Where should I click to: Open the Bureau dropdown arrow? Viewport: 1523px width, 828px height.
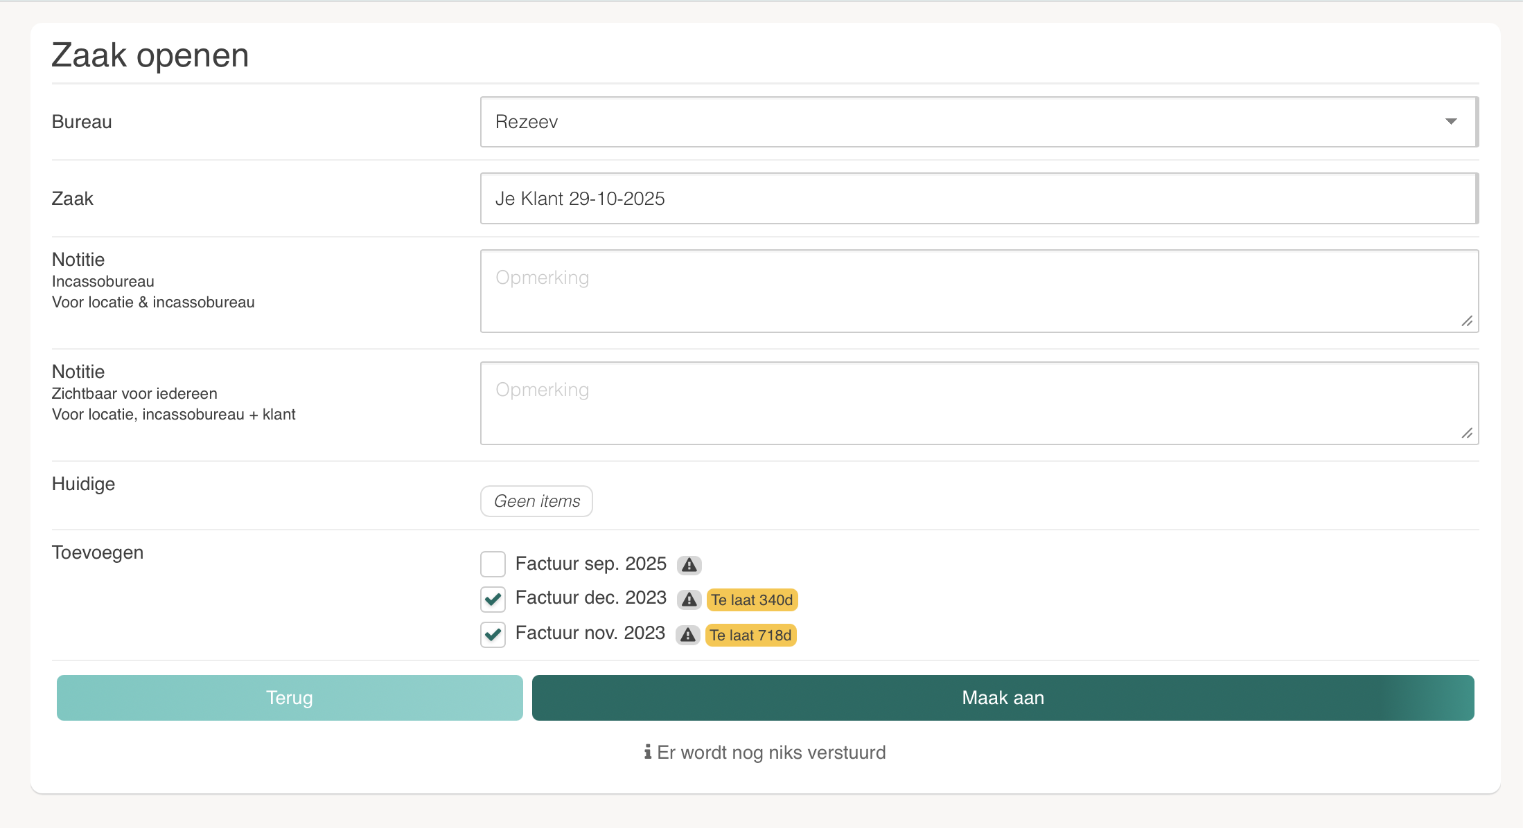click(1451, 122)
